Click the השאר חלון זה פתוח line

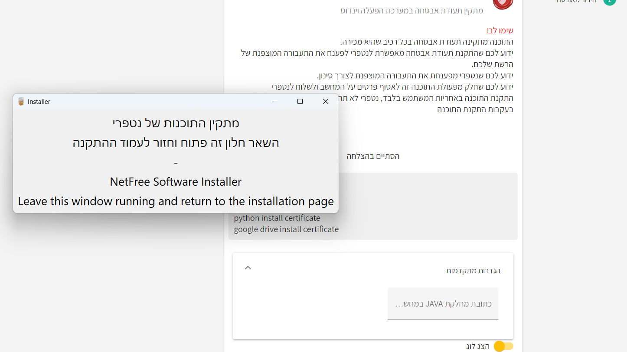coord(176,143)
